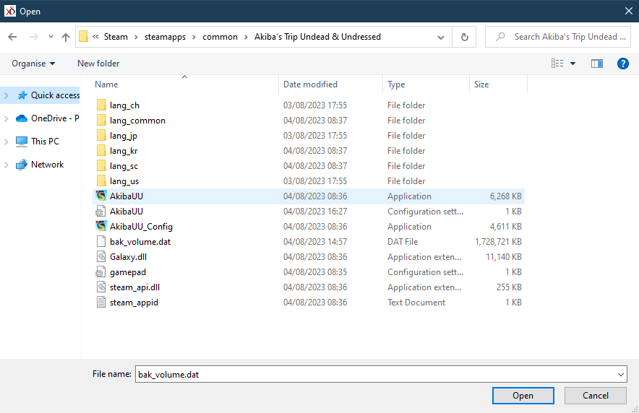
Task: Expand hidden breadcrumb path chevrons
Action: 95,37
